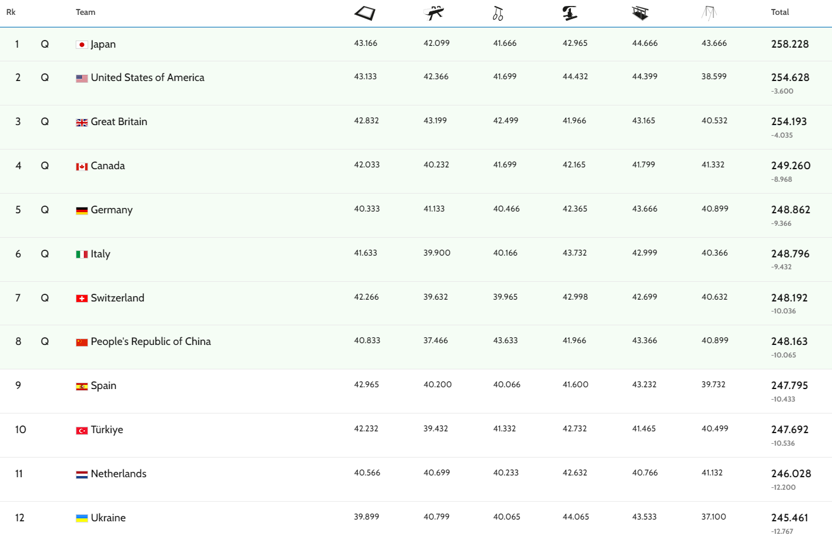Screen dimensions: 832x538
Task: Click the Ukraine flag icon
Action: tap(82, 518)
